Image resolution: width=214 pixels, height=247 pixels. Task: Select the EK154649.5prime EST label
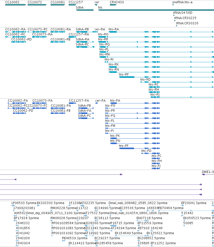click(x=129, y=233)
